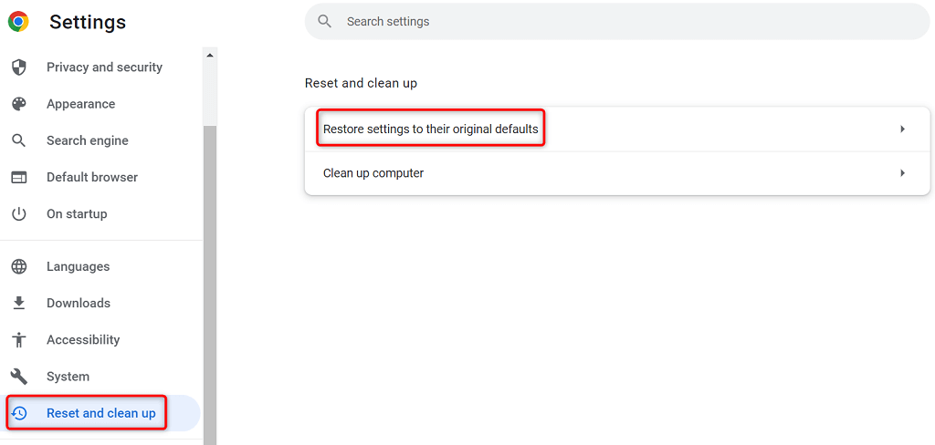Expand Restore settings arrow on right
The image size is (935, 445).
[x=902, y=129]
